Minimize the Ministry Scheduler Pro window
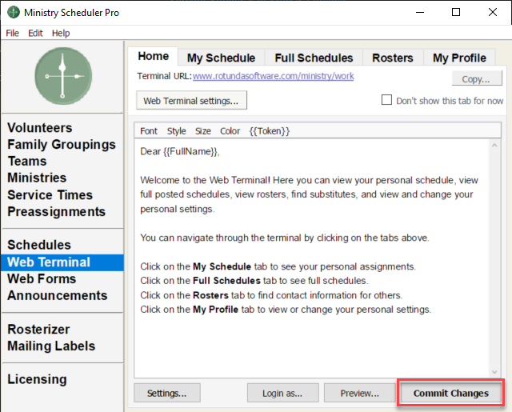This screenshot has width=512, height=412. tap(420, 13)
